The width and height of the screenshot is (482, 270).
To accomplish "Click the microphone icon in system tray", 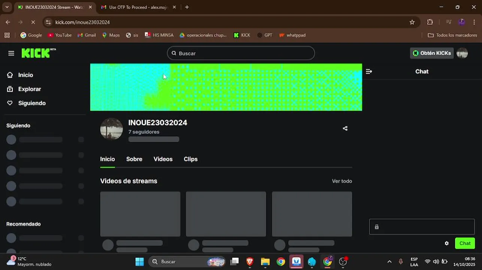I will [401, 262].
